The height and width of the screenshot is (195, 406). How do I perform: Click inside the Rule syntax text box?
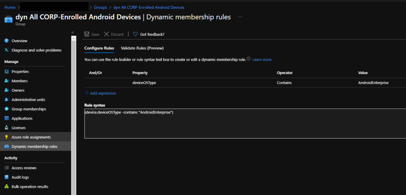point(245,124)
